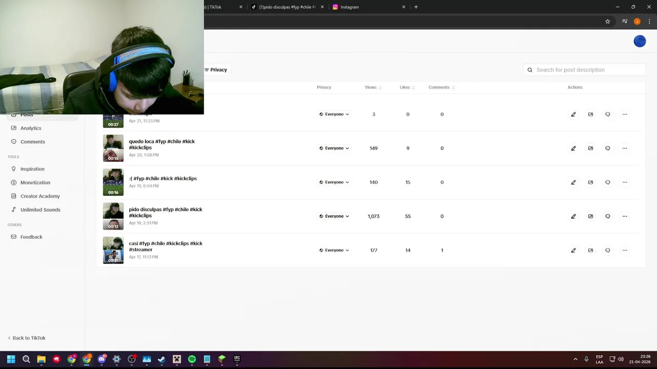Screen dimensions: 657x369
Task: Open Unlimited Sounds in sidebar
Action: click(x=40, y=210)
